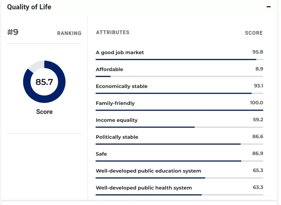Click the Safe attribute label
Screen dimensions: 281x205
[101, 154]
